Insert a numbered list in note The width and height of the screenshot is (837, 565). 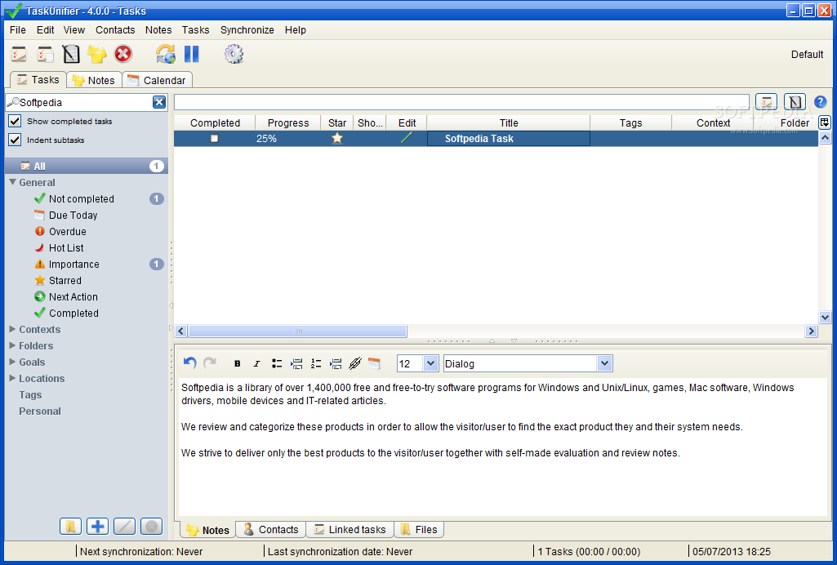click(316, 364)
